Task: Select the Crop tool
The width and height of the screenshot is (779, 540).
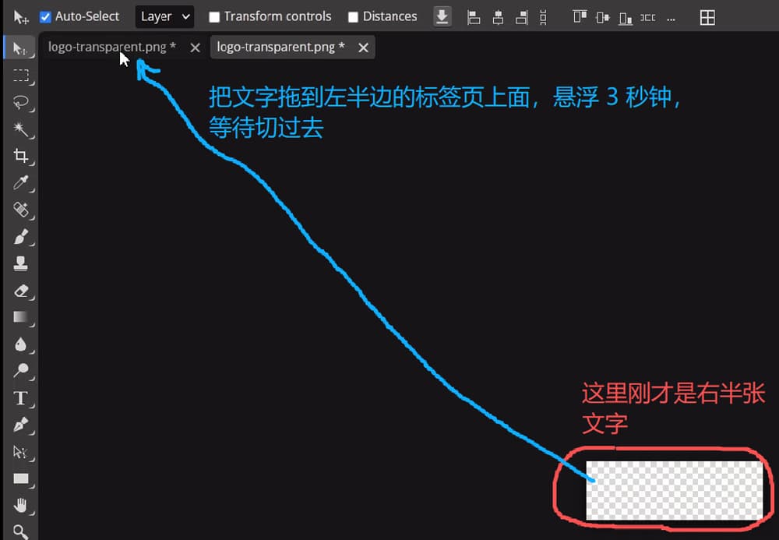Action: (x=20, y=156)
